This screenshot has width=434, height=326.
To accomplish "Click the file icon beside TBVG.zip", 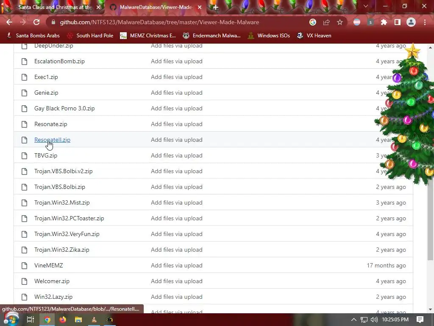I will coord(24,155).
